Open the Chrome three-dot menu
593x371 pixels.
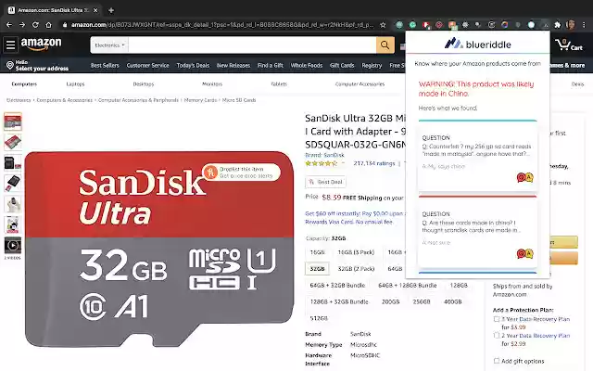pyautogui.click(x=584, y=25)
